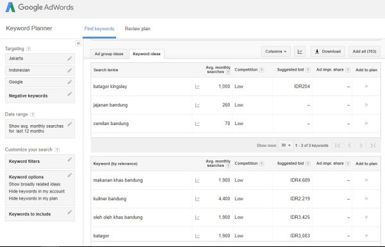Switch to Ad group ideas tab
Viewport: 385px width, 247px height.
[109, 54]
